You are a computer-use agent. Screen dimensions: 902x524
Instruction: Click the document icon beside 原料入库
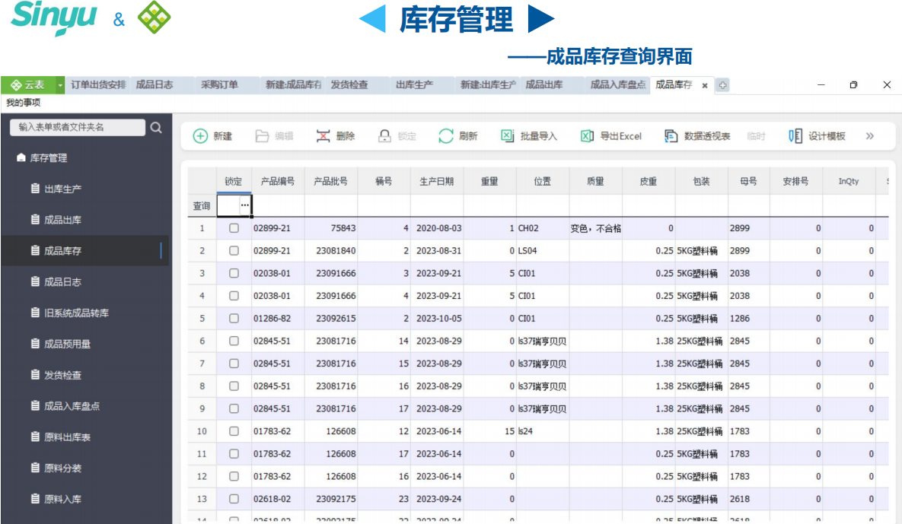click(35, 499)
